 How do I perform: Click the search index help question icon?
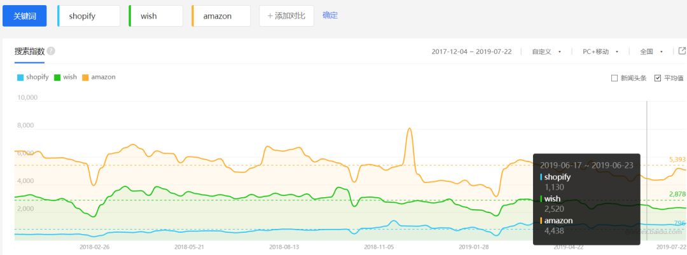tap(51, 52)
